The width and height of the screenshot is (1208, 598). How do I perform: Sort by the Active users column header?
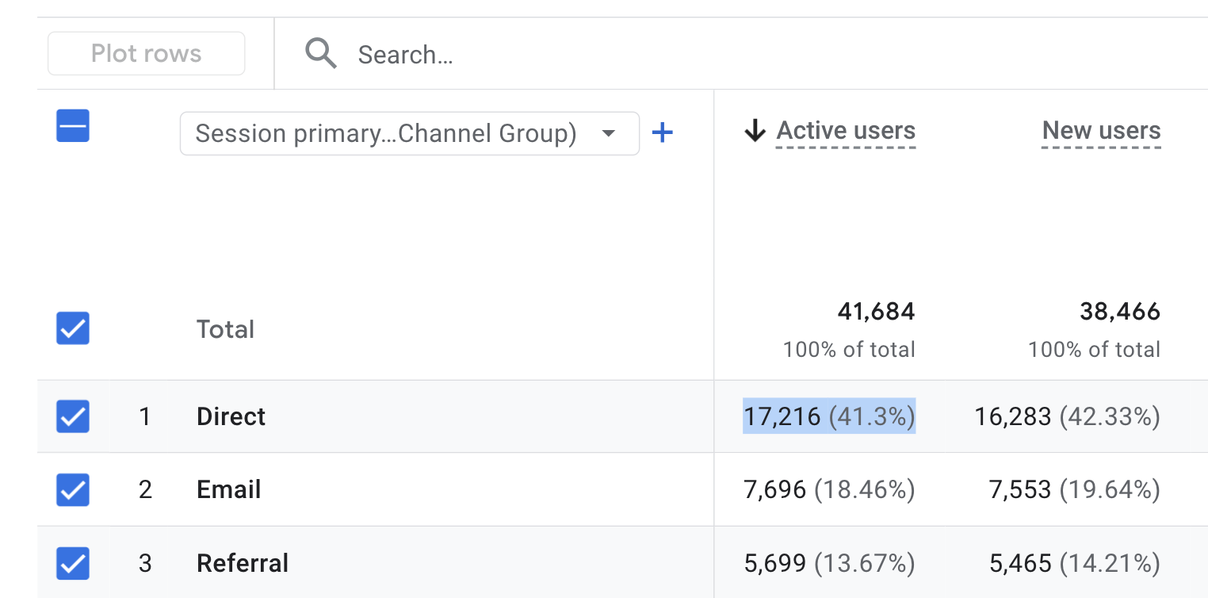pyautogui.click(x=846, y=131)
